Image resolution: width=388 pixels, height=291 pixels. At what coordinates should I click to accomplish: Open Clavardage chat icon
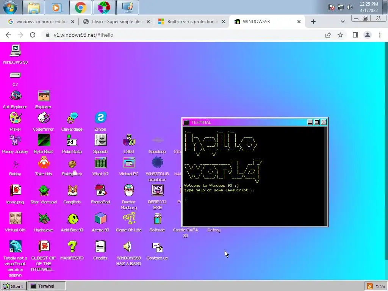[x=72, y=118]
